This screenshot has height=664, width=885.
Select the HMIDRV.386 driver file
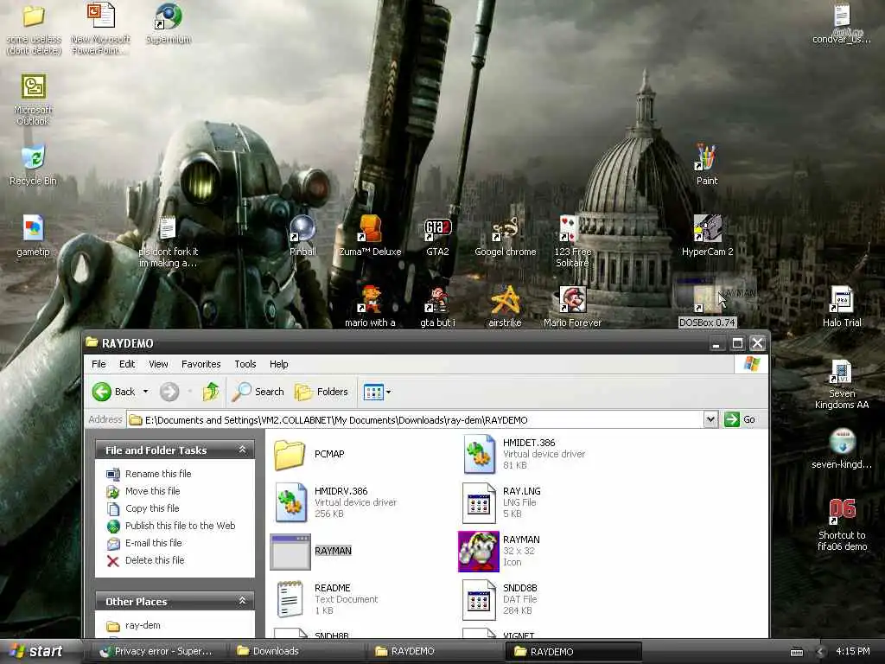(335, 502)
